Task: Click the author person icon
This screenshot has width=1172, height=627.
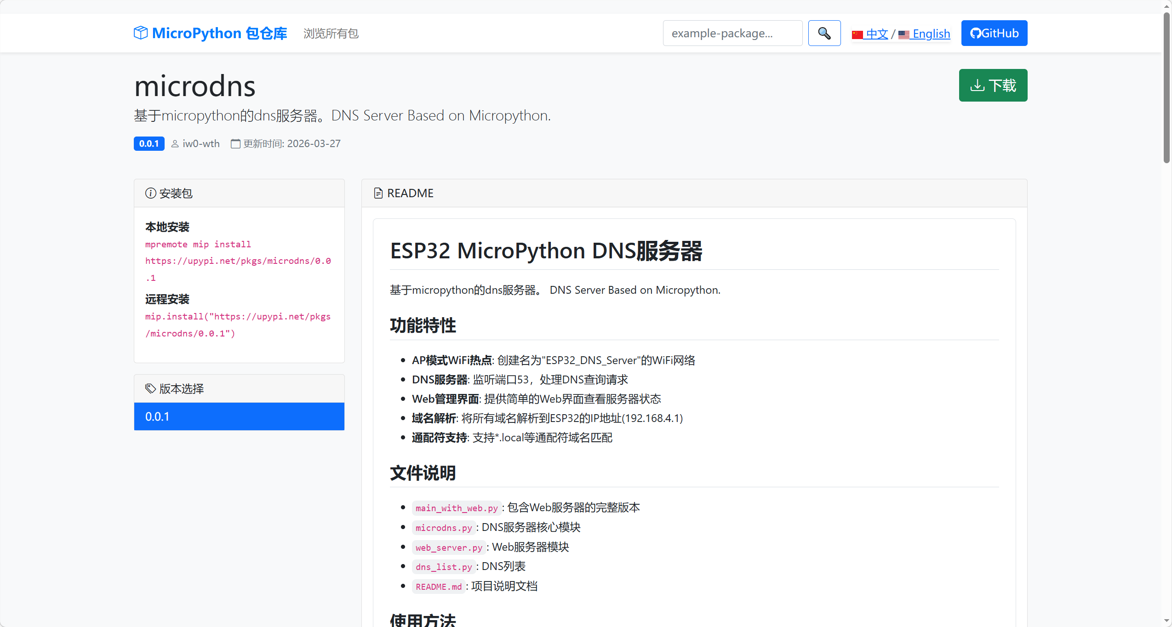Action: [x=175, y=144]
